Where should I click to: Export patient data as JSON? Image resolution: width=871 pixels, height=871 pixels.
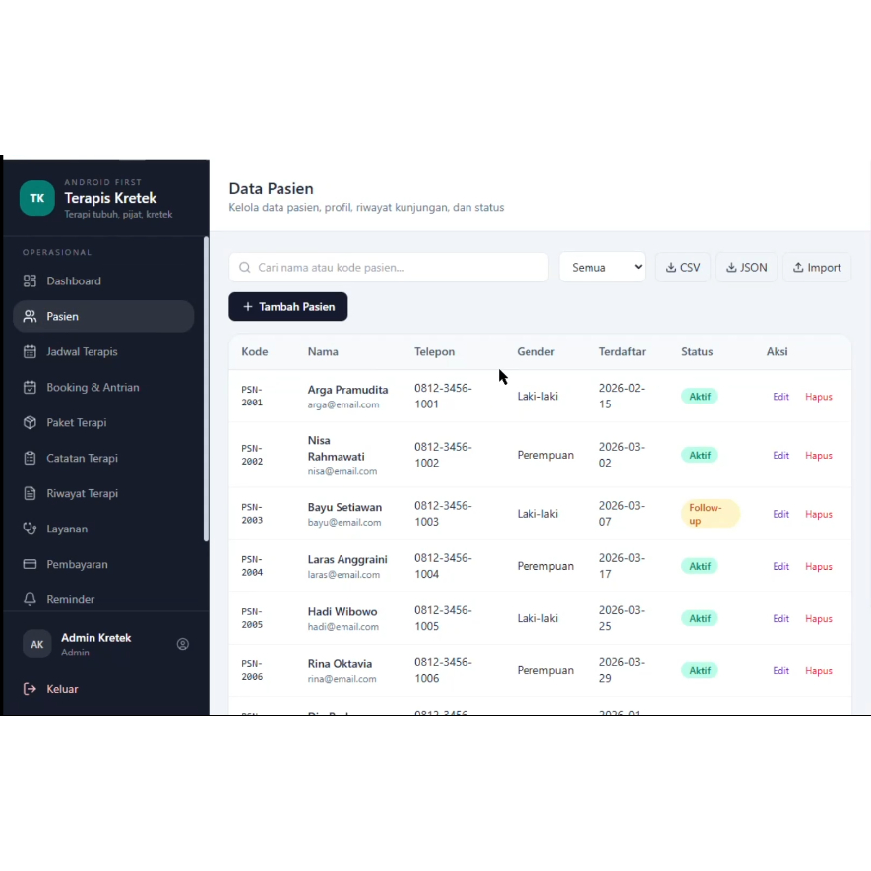click(746, 267)
